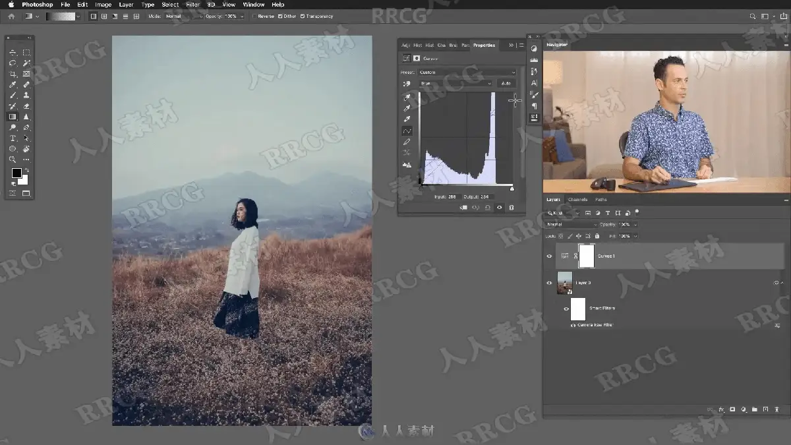Add a layer style with fx button
791x445 pixels.
point(722,409)
